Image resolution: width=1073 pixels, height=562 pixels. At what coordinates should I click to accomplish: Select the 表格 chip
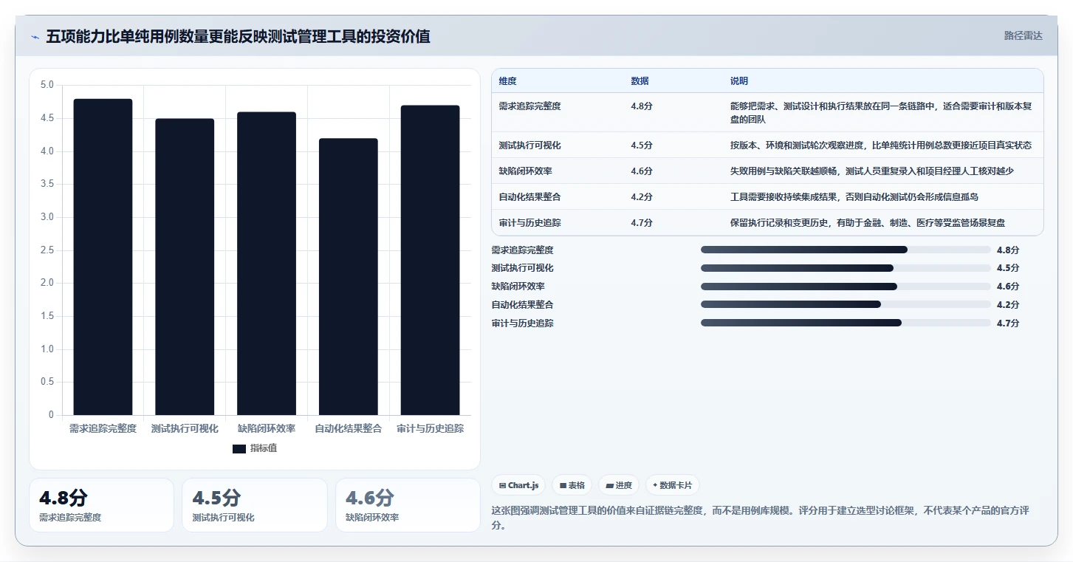click(x=572, y=485)
